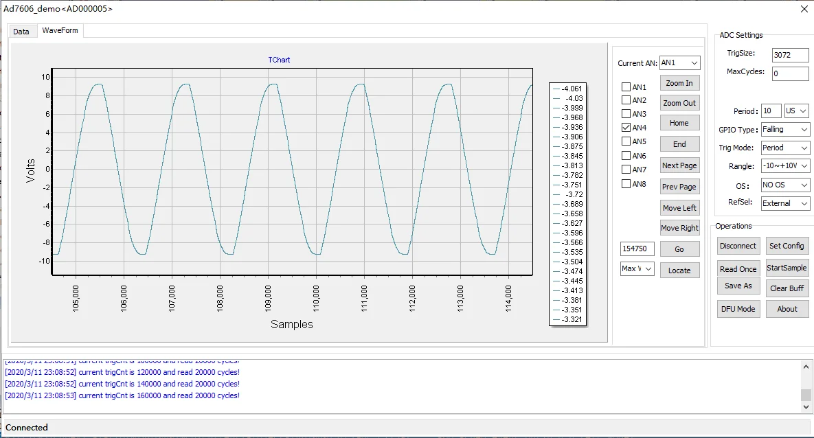Viewport: 814px width, 438px height.
Task: Click the log scrollbar thumb
Action: coord(806,395)
